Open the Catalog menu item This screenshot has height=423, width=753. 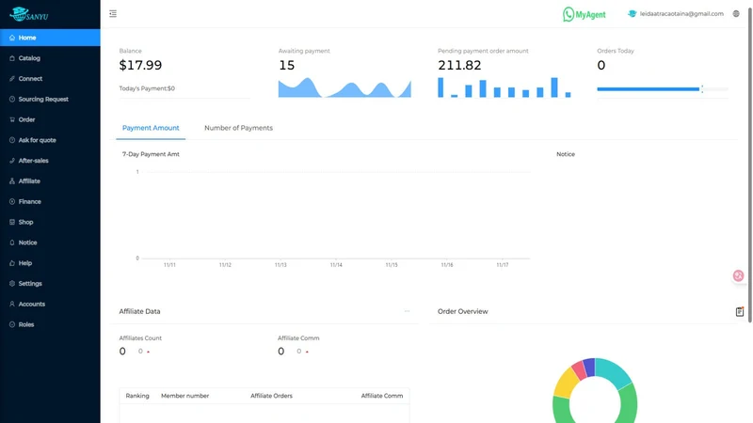point(50,58)
